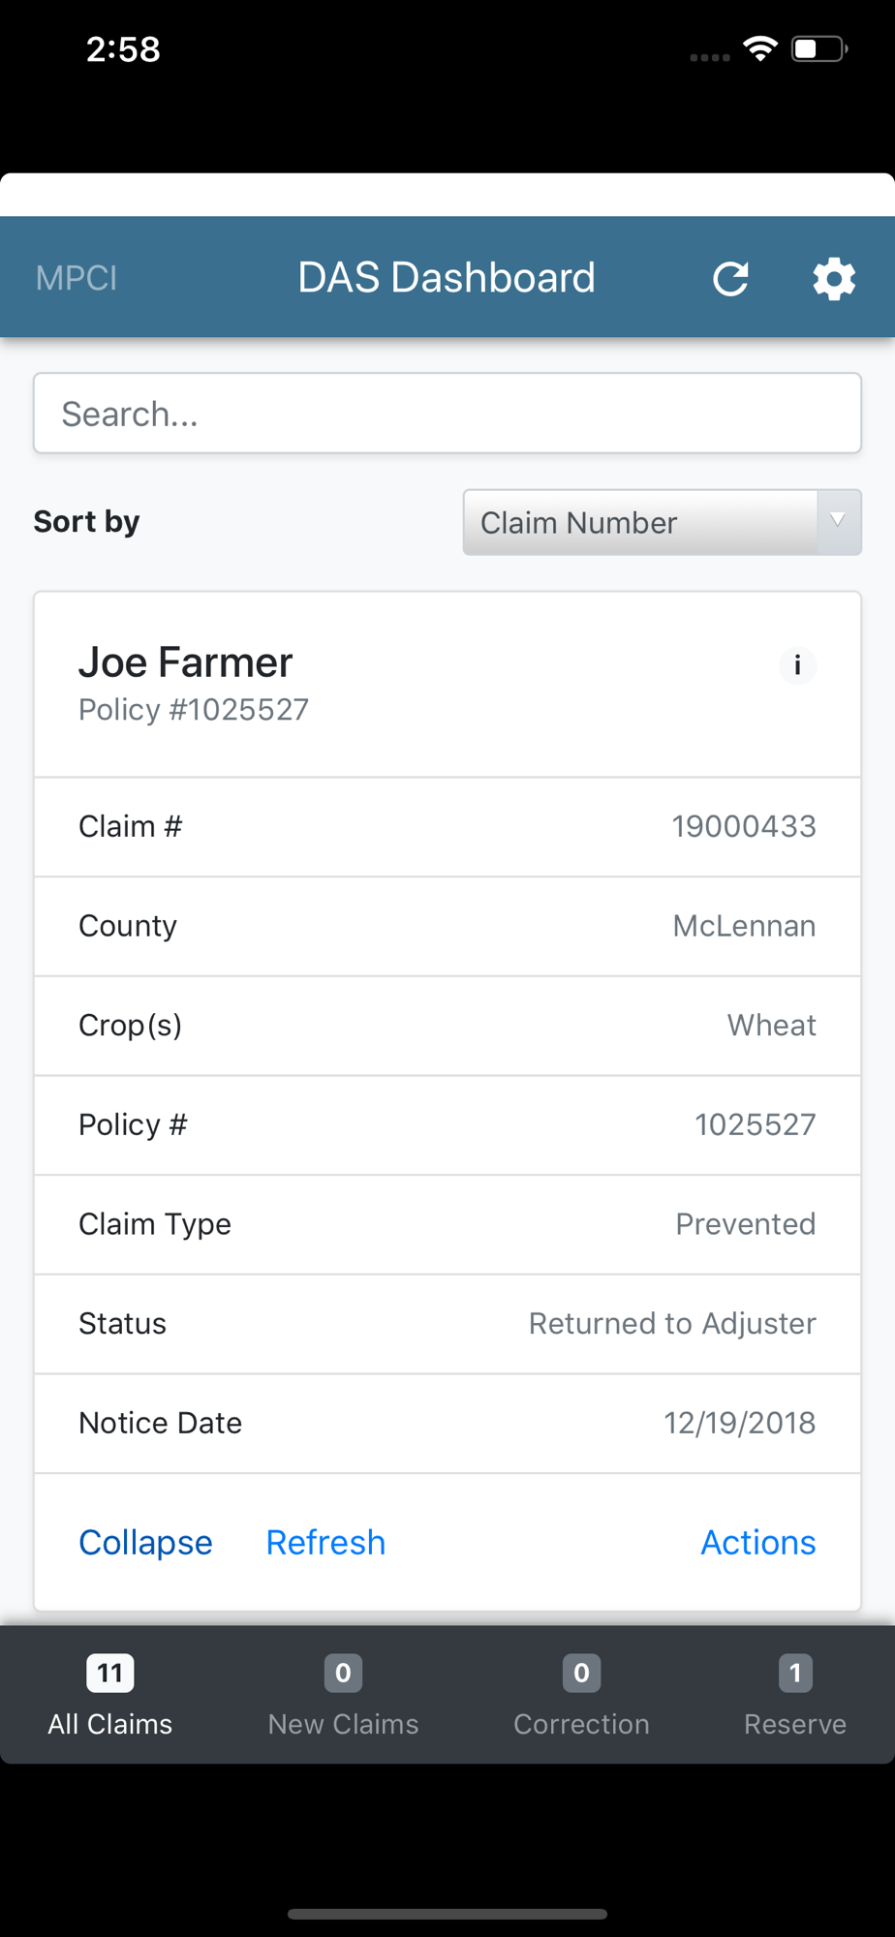Tap the Correction count badge
895x1937 pixels.
[x=581, y=1673]
